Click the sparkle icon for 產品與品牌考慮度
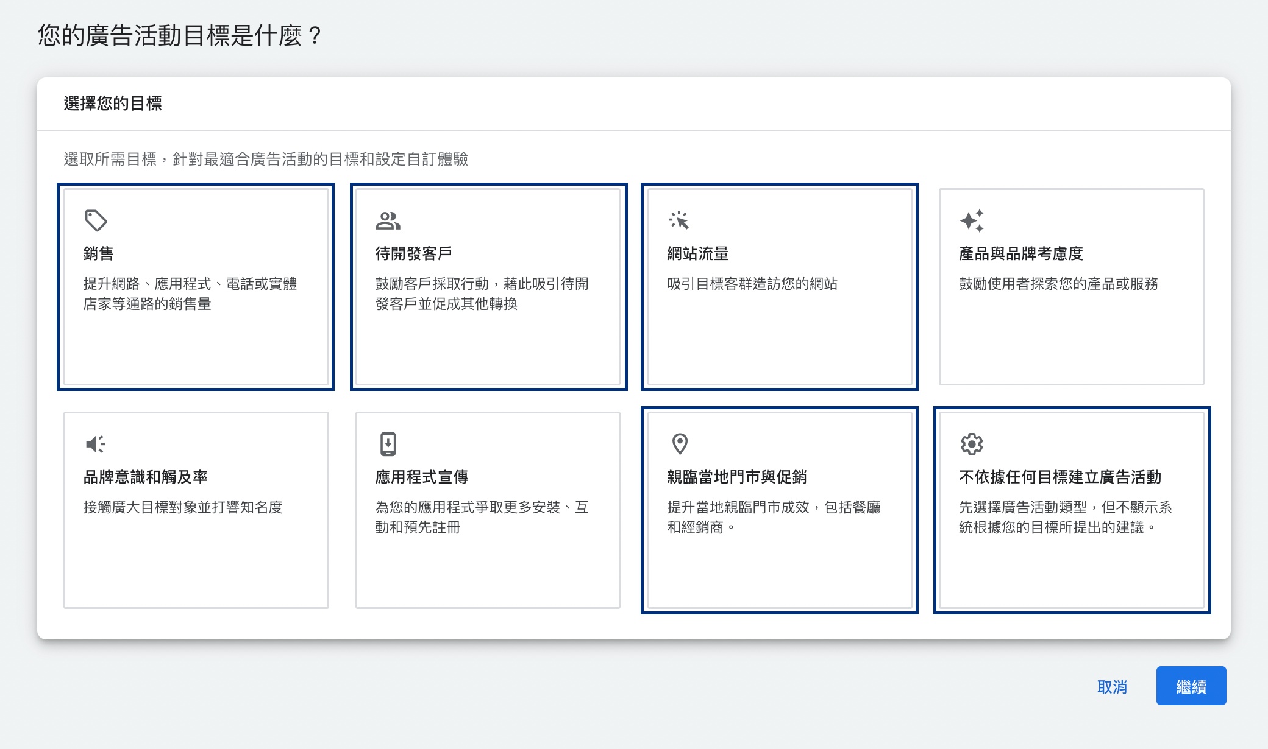 coord(972,220)
